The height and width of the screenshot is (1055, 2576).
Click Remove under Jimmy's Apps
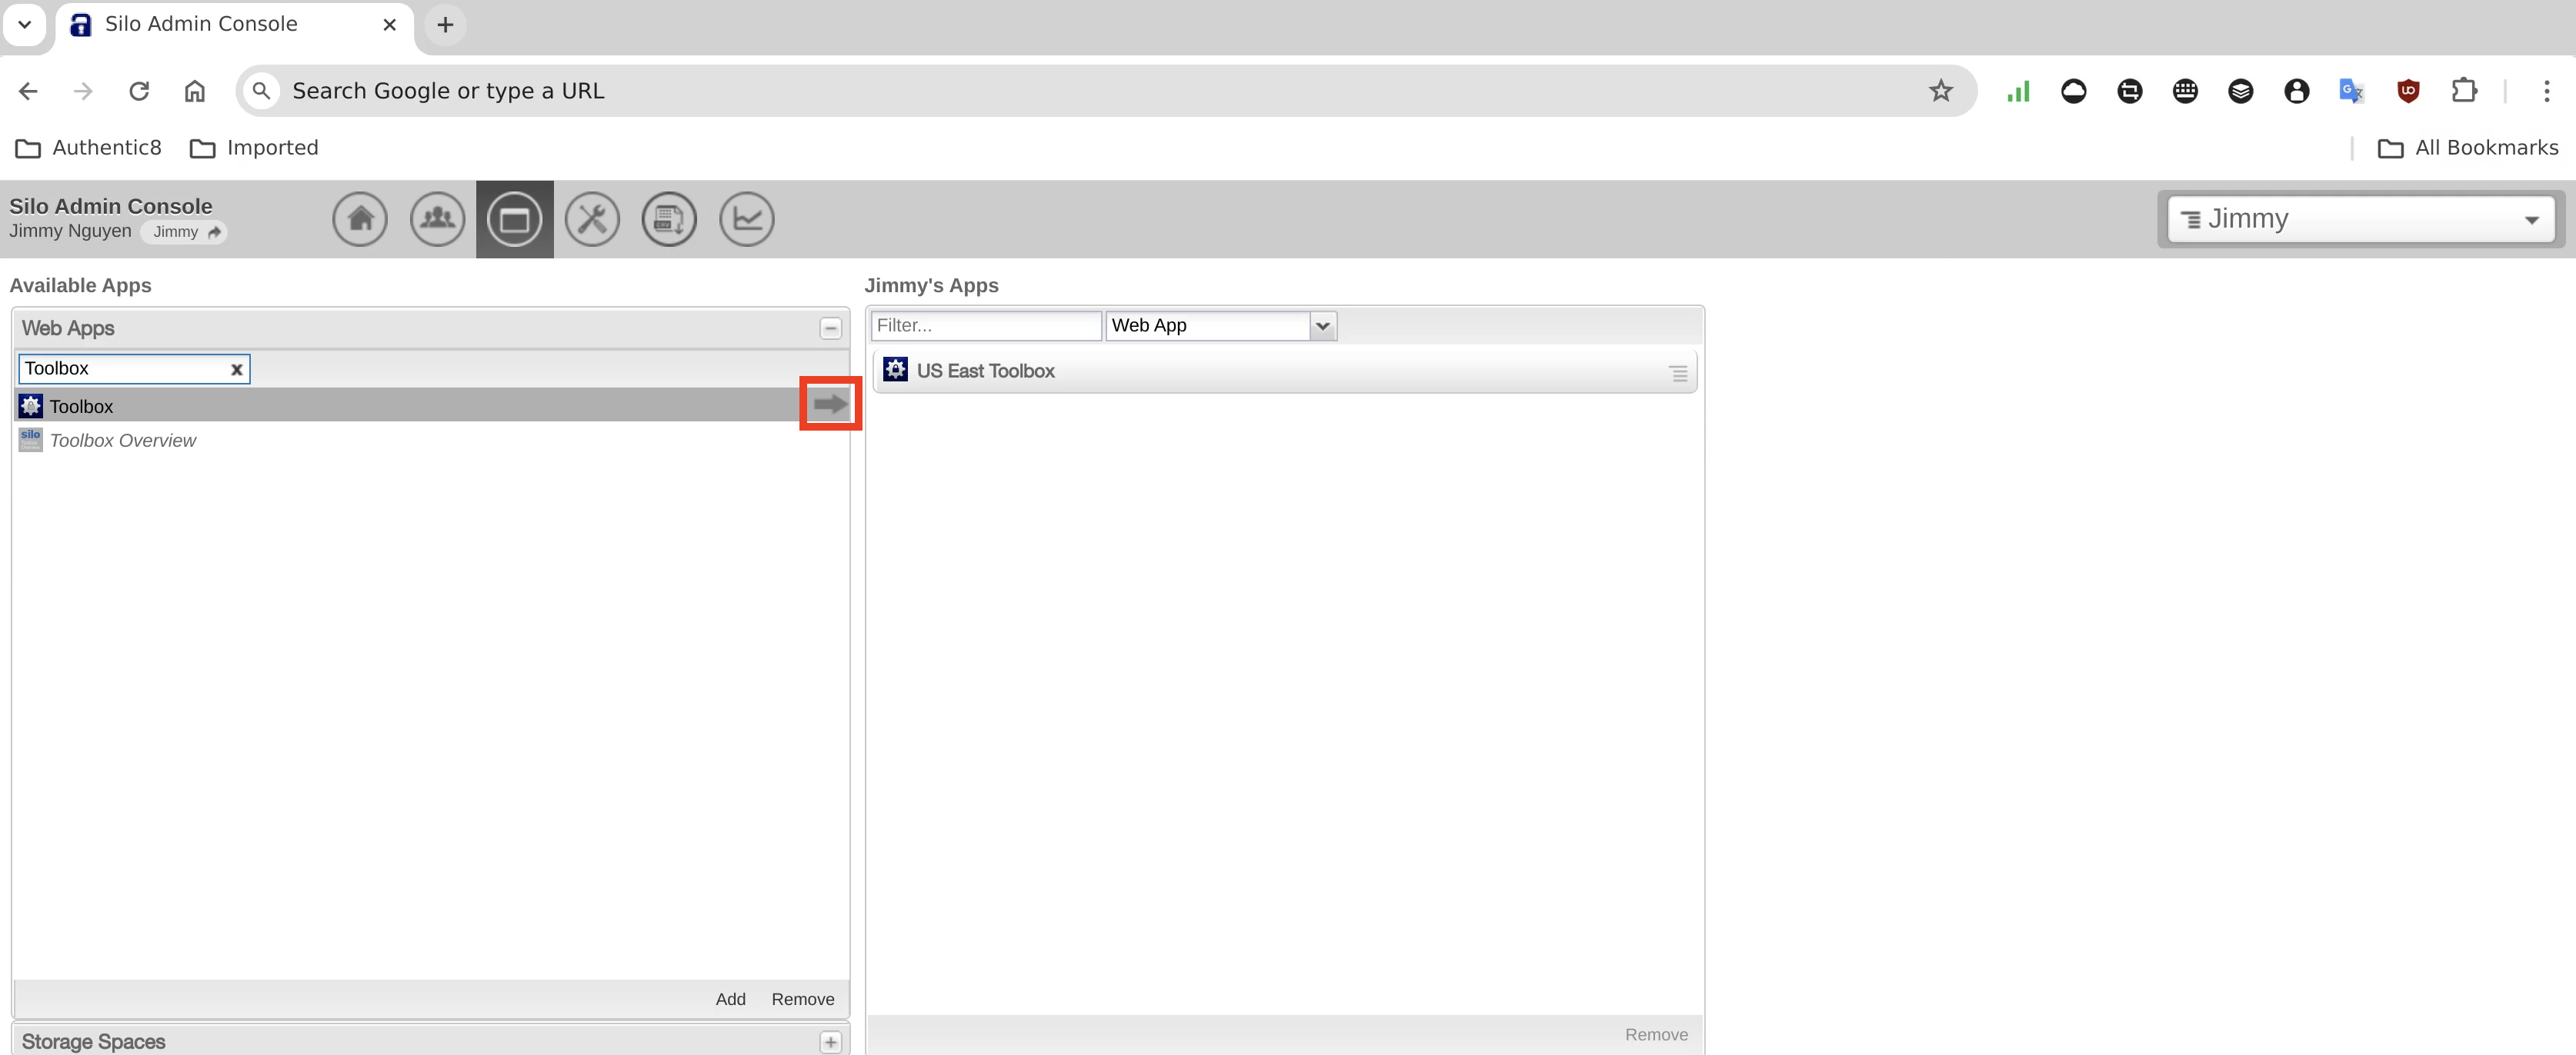(x=1655, y=1035)
